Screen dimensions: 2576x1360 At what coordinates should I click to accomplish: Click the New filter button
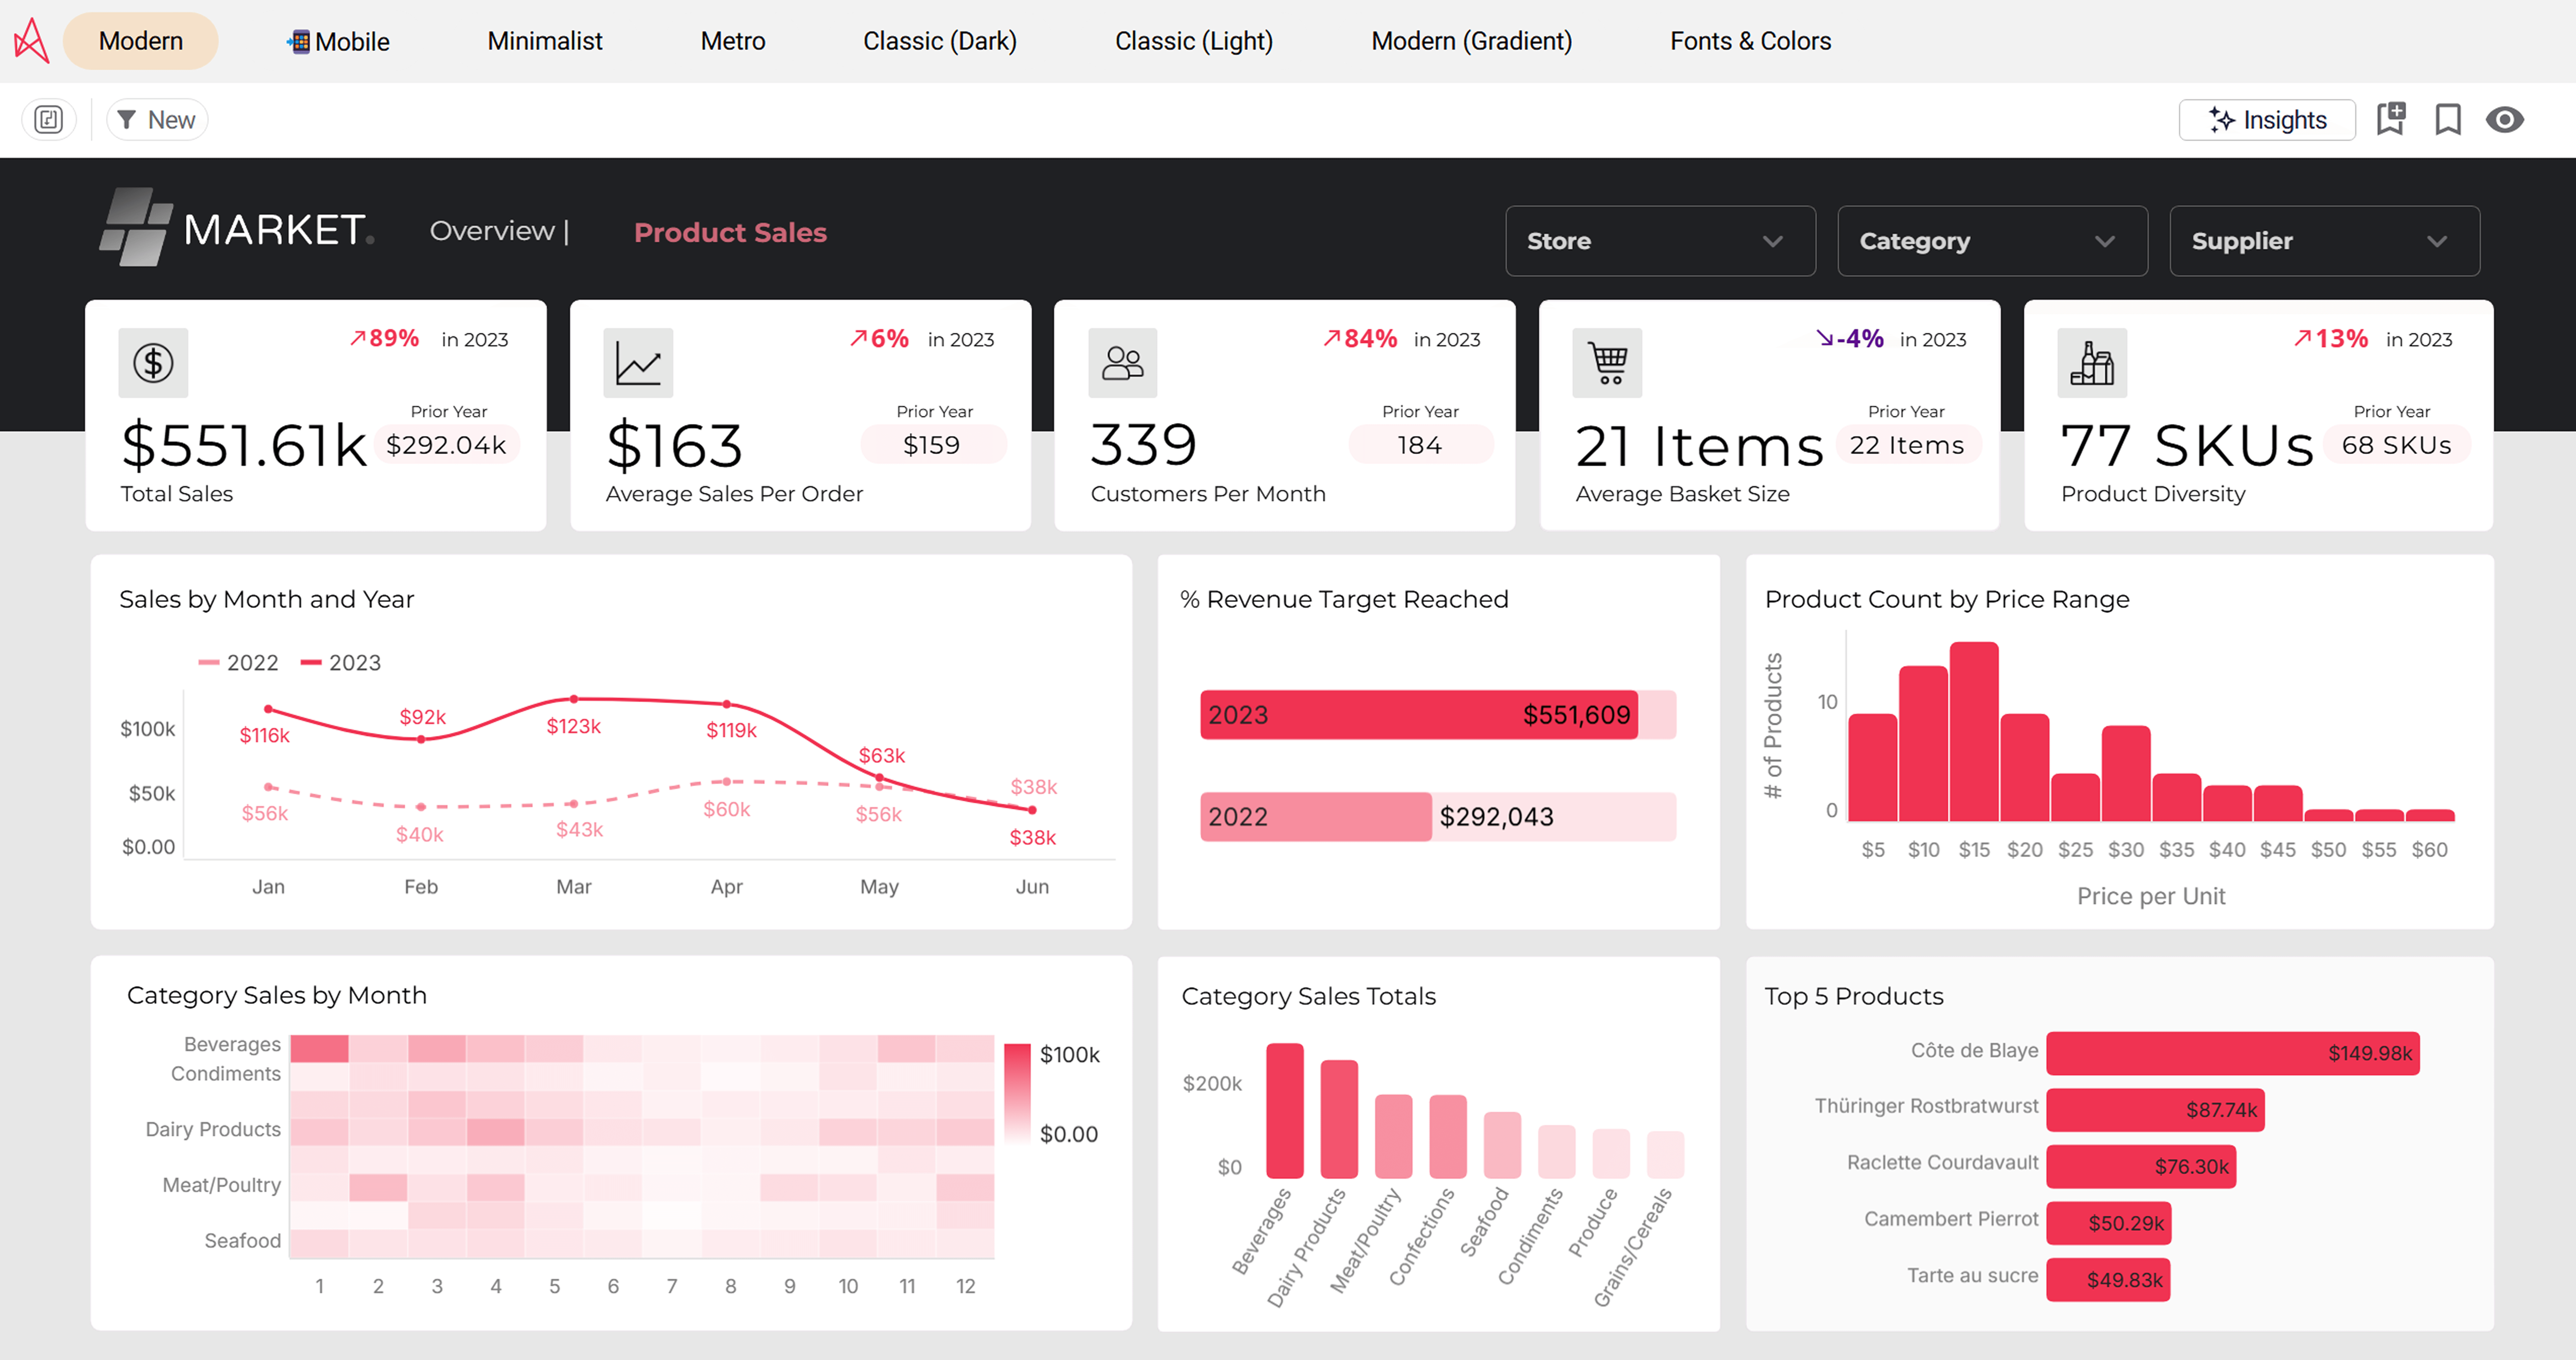(157, 120)
